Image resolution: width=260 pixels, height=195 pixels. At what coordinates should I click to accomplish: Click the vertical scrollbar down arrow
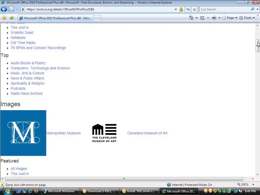click(257, 175)
